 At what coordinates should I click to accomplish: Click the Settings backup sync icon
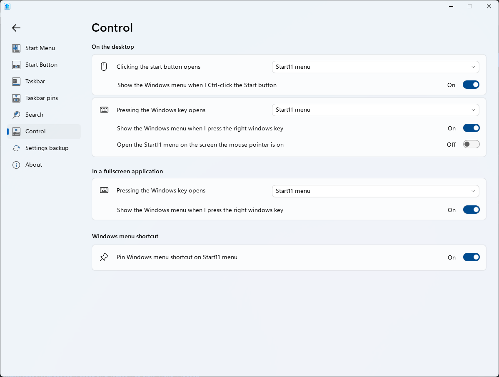coord(16,148)
